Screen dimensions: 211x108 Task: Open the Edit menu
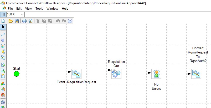tap(19, 9)
